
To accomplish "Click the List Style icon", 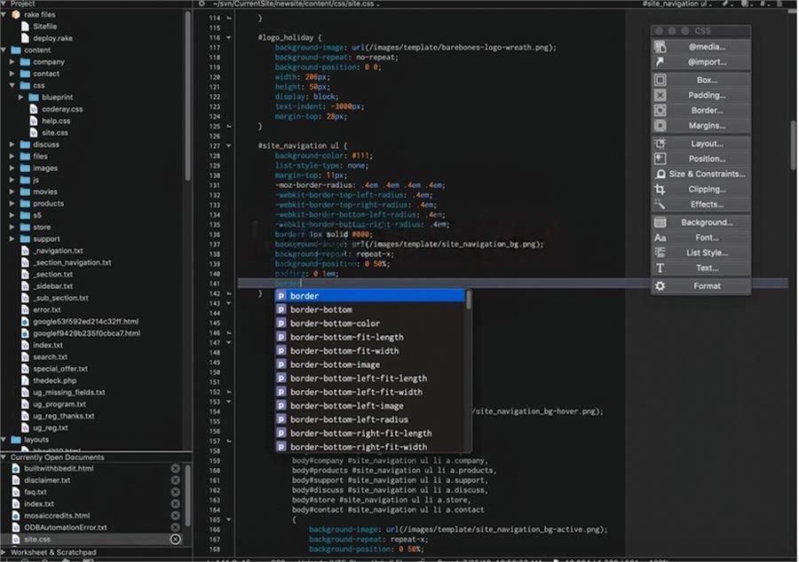I will click(661, 253).
